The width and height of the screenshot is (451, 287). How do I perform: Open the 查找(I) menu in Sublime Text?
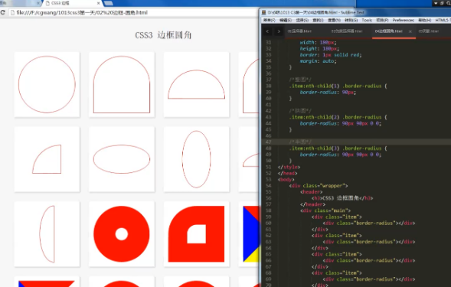[318, 20]
